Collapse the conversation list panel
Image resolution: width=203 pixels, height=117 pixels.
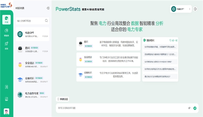(48, 8)
